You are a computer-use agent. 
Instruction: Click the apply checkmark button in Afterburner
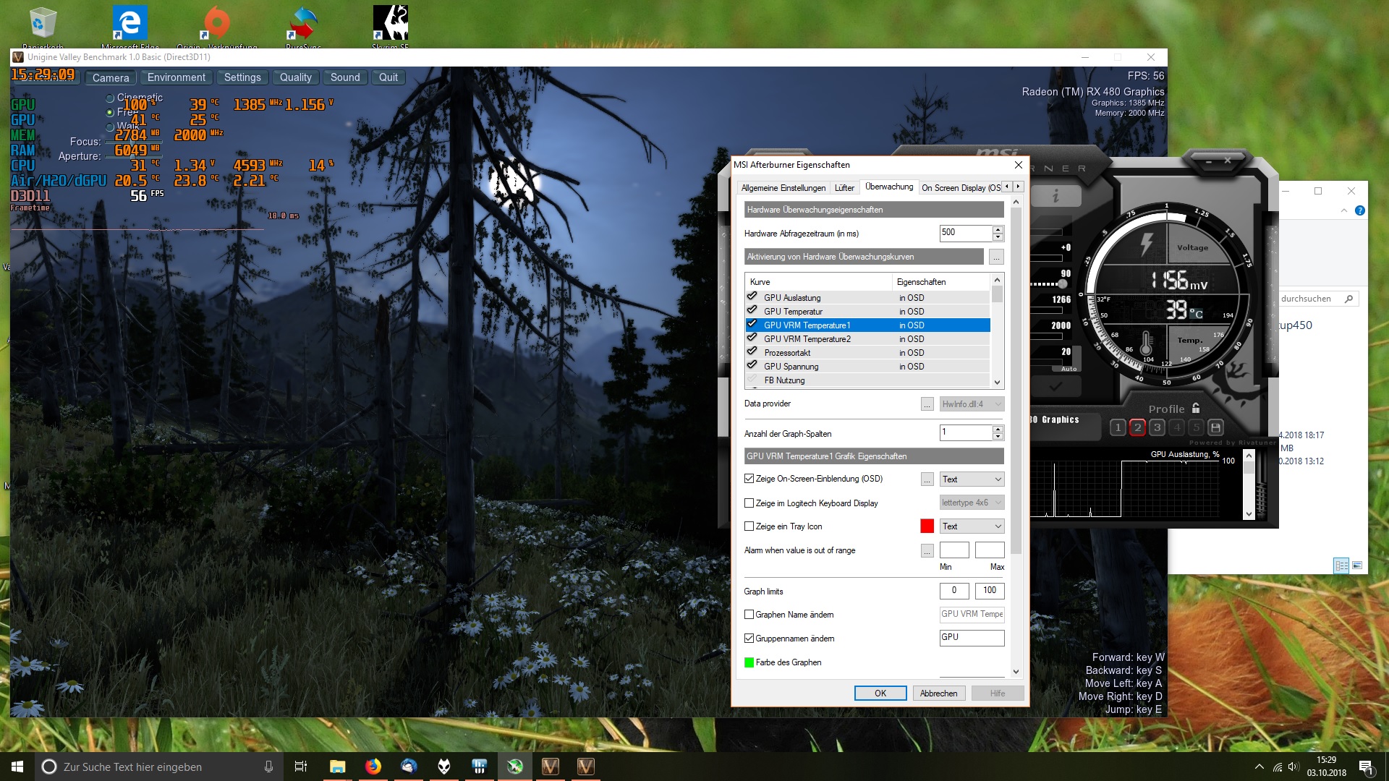pos(1055,386)
